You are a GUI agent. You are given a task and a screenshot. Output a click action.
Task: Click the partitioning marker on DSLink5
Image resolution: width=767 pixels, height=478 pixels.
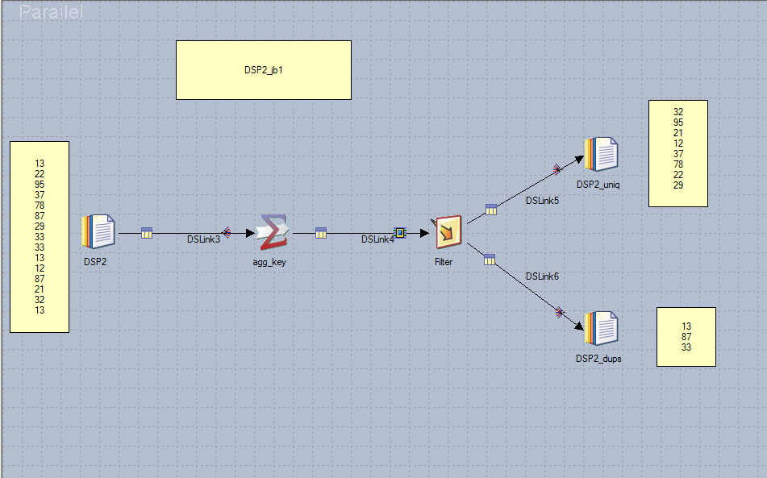(490, 210)
